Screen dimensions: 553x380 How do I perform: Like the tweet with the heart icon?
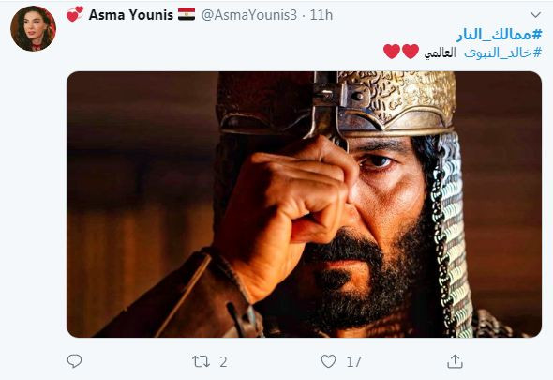click(328, 361)
